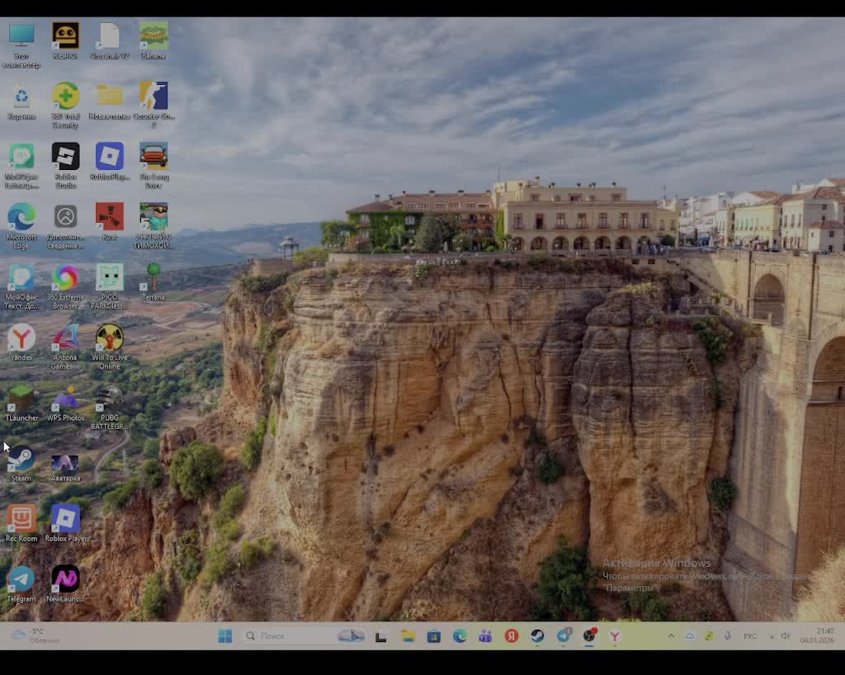
Task: Launch the Terraria shortcut
Action: (153, 282)
